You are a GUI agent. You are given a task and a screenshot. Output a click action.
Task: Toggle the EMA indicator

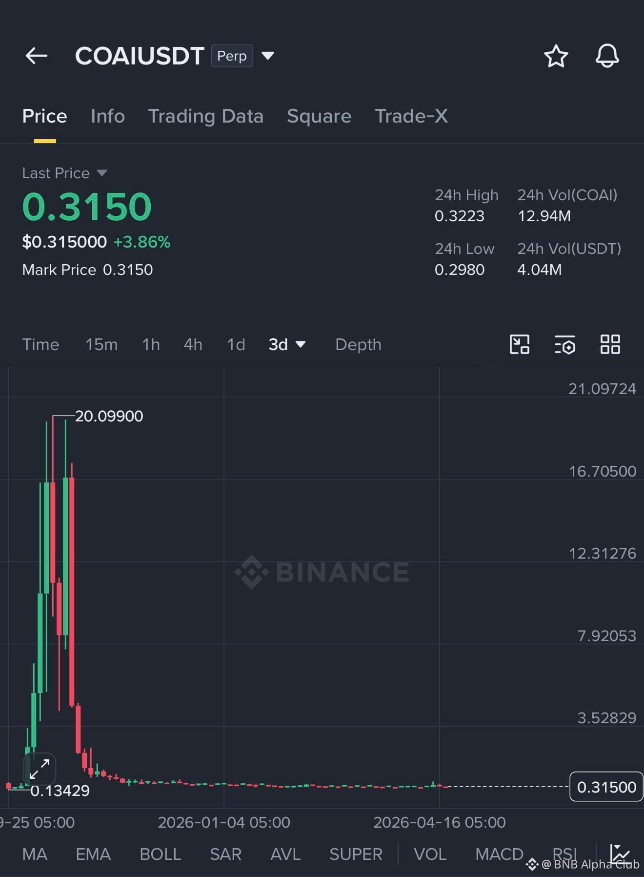[x=93, y=854]
